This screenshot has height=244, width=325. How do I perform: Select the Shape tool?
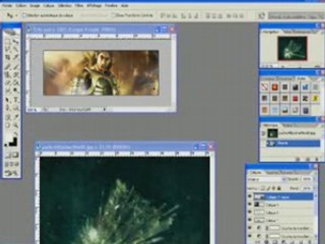pos(16,108)
